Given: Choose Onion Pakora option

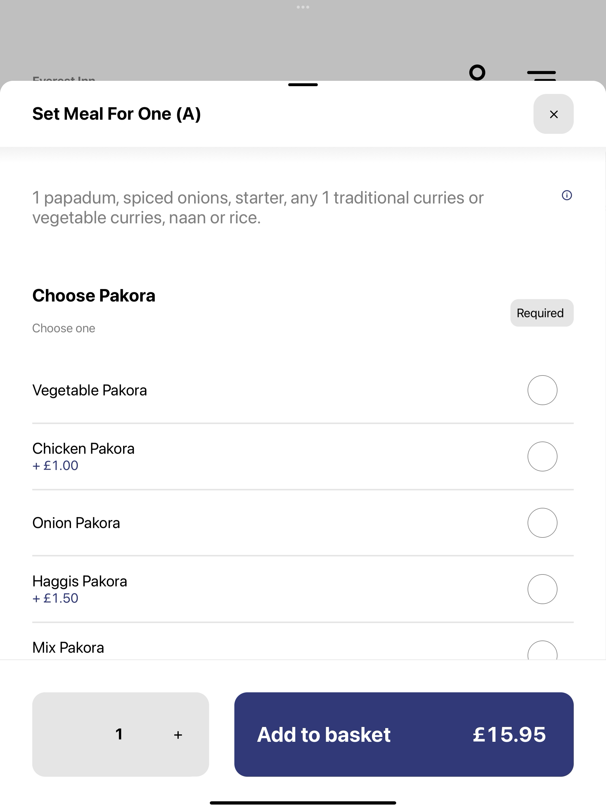Looking at the screenshot, I should 542,523.
